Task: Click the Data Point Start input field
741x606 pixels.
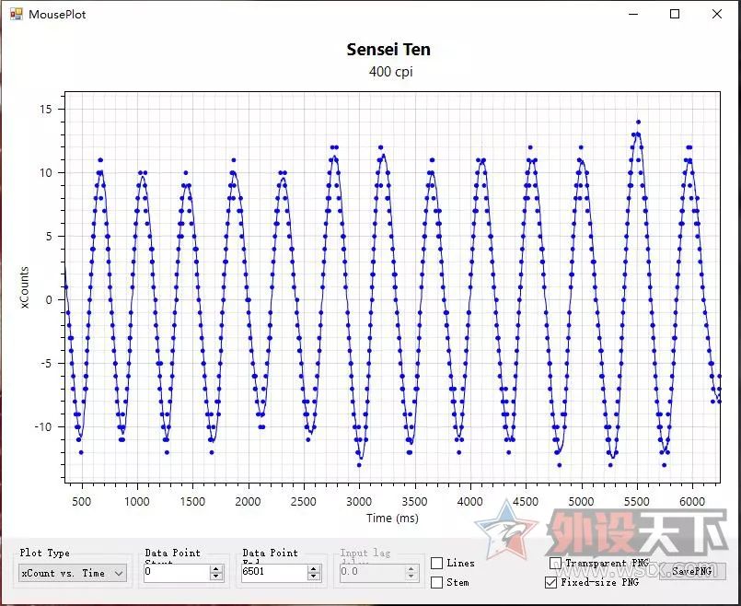Action: [x=177, y=573]
